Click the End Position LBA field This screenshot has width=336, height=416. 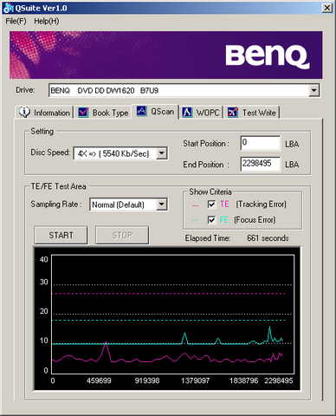[x=260, y=164]
